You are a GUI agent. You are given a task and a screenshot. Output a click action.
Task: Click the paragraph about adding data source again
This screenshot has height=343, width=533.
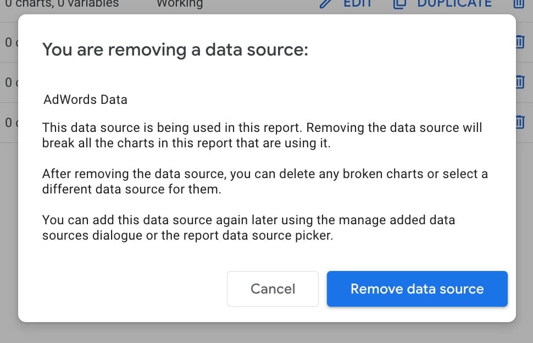pos(248,228)
